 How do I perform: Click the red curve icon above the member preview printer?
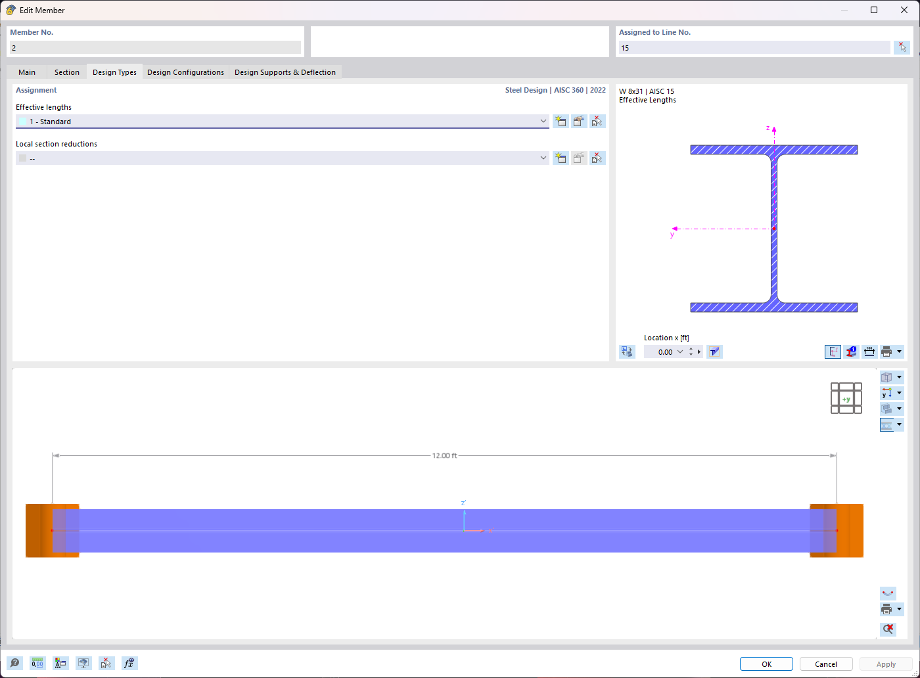[888, 593]
